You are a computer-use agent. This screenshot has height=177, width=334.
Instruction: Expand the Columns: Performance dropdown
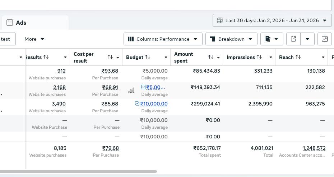[163, 39]
